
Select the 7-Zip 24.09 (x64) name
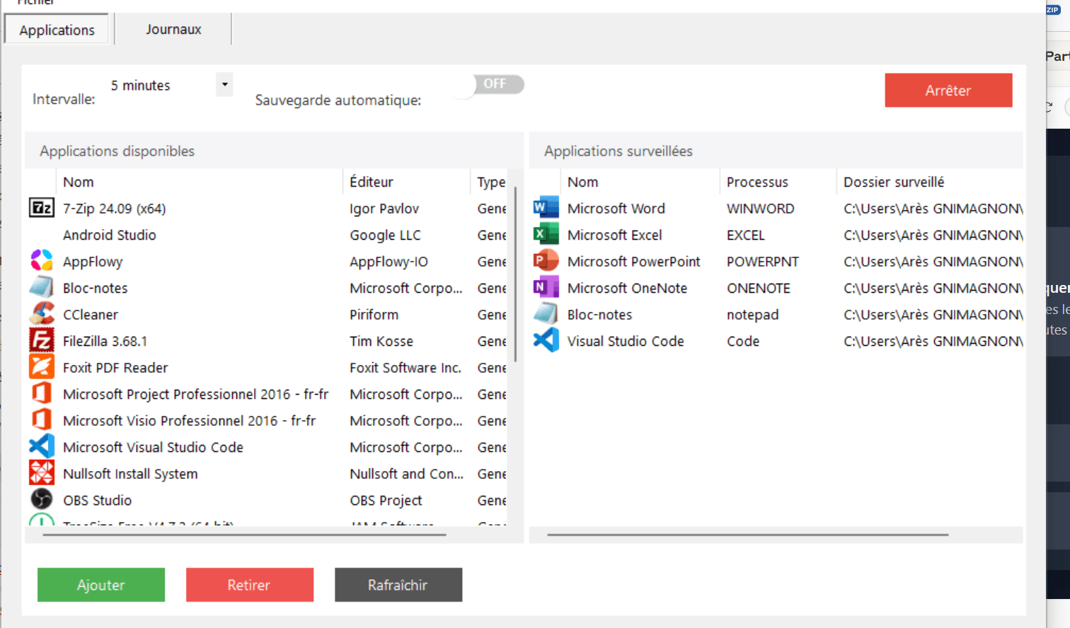tap(114, 209)
